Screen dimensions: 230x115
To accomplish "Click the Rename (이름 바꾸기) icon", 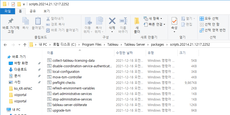I will (x=123, y=21).
